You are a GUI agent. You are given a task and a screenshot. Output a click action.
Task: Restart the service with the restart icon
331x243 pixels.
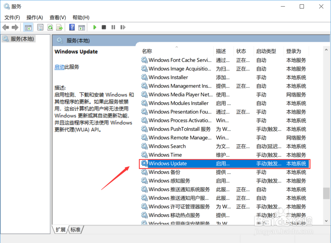tap(123, 27)
